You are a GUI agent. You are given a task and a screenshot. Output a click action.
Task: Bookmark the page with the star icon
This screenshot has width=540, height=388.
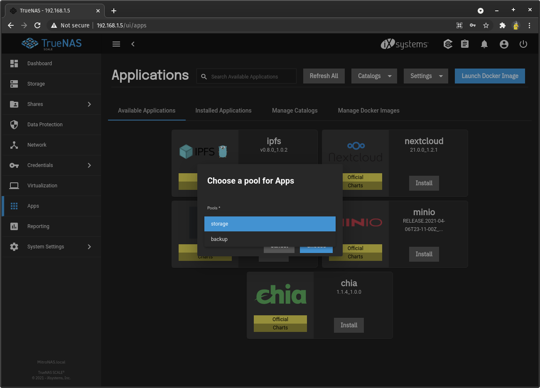(486, 25)
